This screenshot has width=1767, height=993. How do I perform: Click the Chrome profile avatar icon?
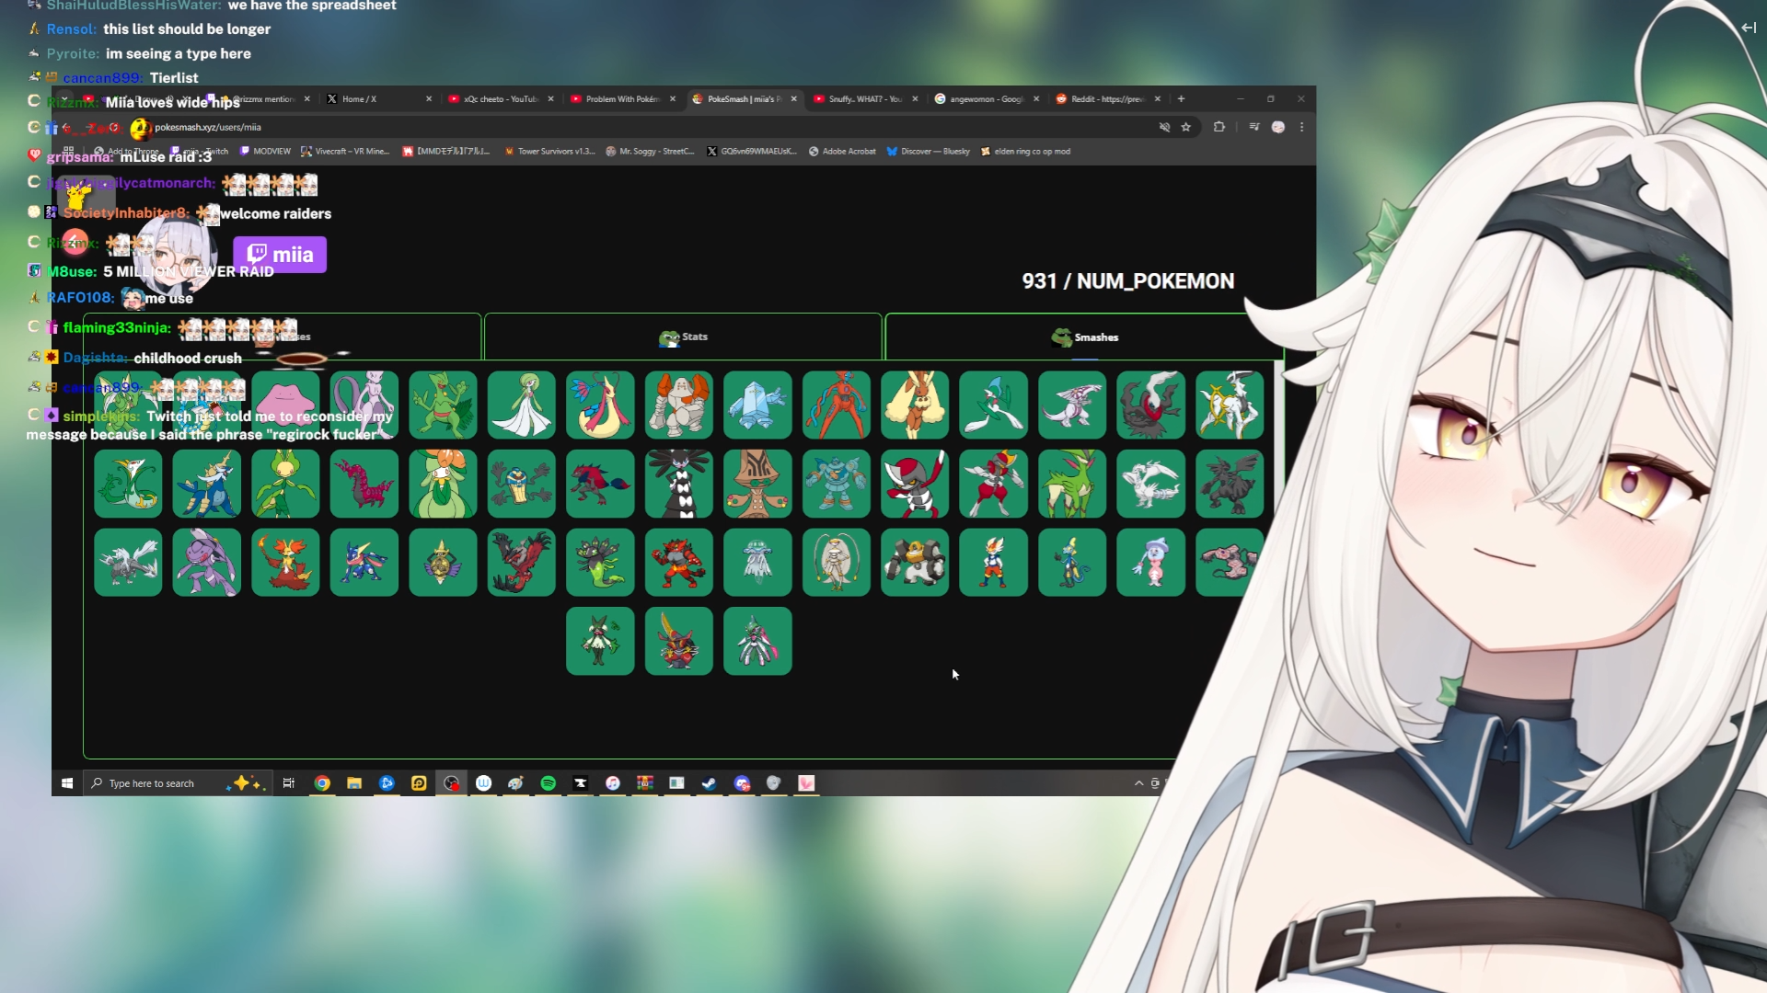click(x=1278, y=127)
